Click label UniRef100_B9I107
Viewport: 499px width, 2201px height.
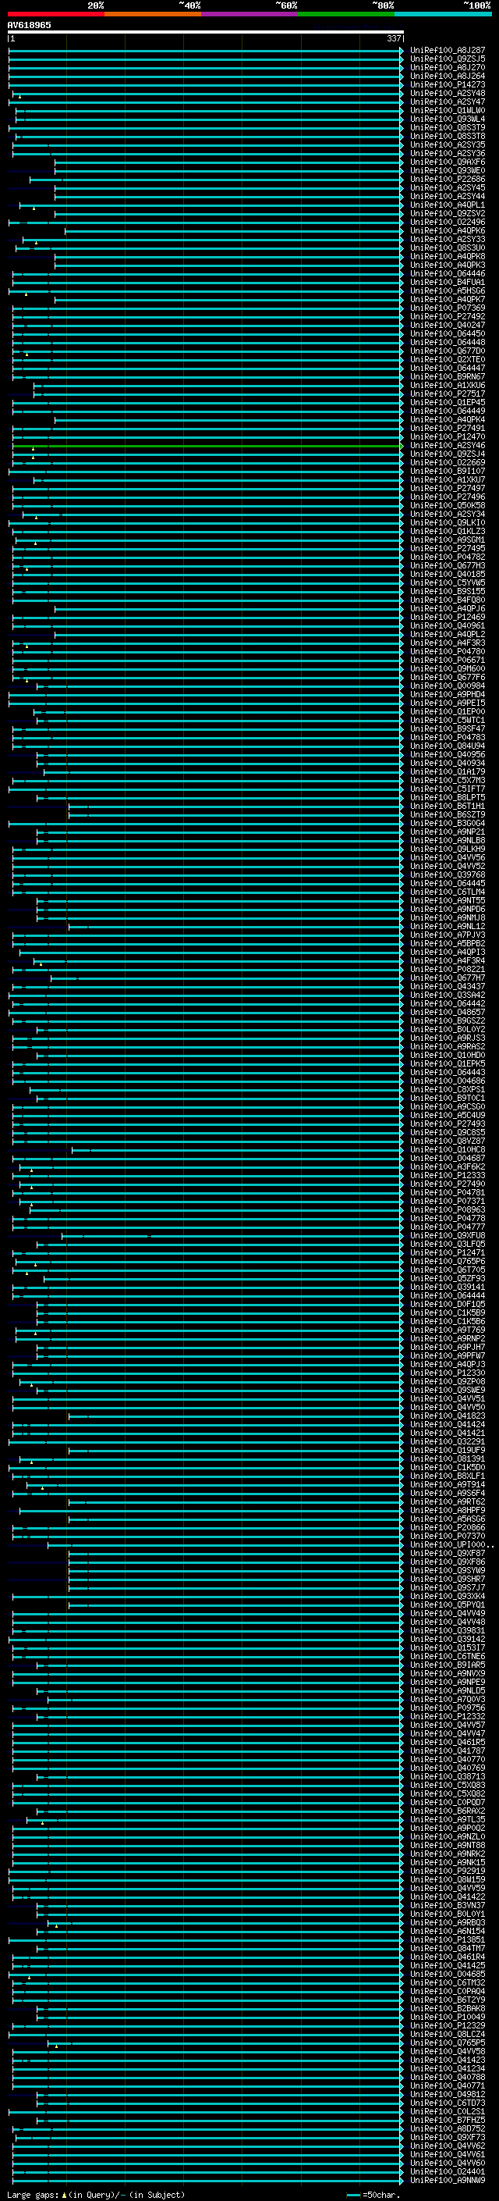click(447, 471)
